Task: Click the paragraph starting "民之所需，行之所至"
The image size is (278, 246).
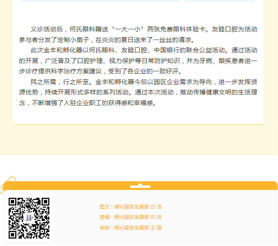Action: pos(138,92)
